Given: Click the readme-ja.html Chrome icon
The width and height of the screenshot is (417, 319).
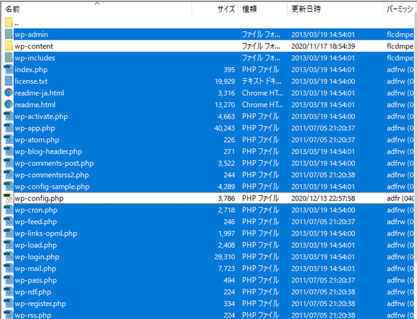Looking at the screenshot, I should (8, 93).
